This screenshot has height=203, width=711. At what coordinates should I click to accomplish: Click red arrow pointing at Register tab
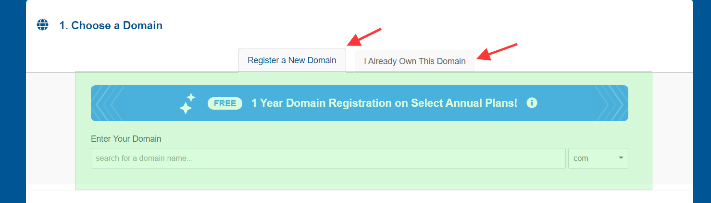(365, 37)
